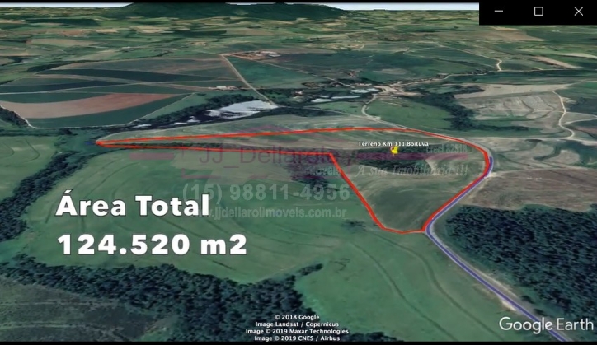This screenshot has width=597, height=345.
Task: Minimize the window
Action: (x=499, y=12)
